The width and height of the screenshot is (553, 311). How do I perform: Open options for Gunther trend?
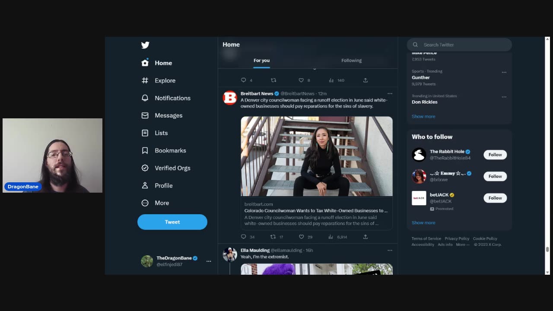[504, 72]
